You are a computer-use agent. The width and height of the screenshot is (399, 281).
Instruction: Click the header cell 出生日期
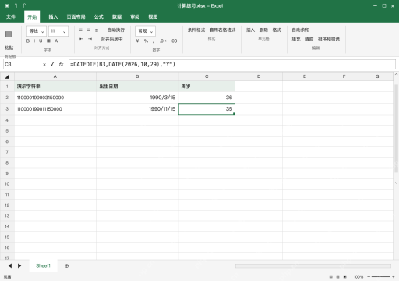coord(137,87)
